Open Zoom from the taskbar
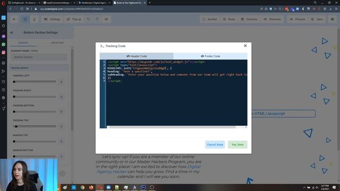340x191 pixels. [x=108, y=187]
